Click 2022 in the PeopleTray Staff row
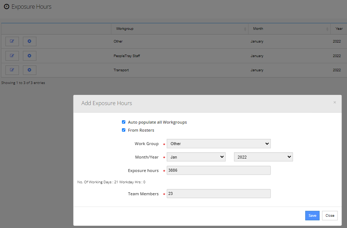Screen dimensions: 347x228 [337, 56]
